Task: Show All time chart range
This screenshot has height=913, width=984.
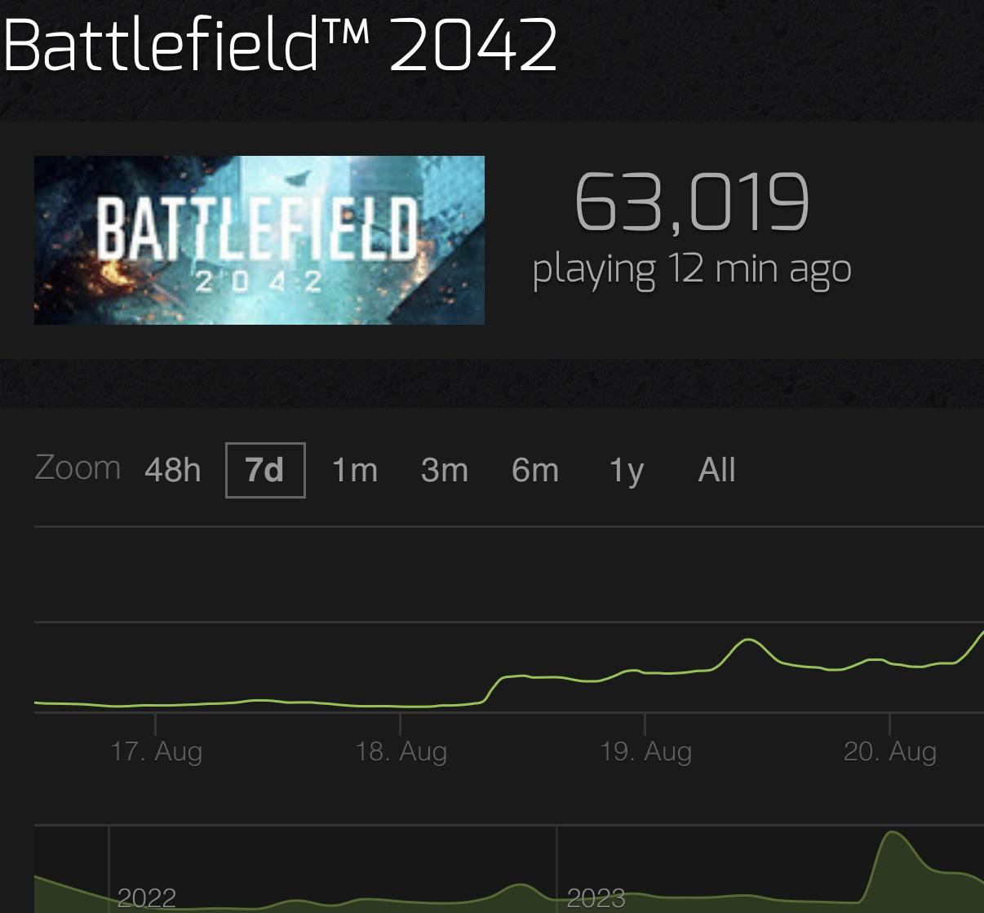Action: click(x=716, y=470)
